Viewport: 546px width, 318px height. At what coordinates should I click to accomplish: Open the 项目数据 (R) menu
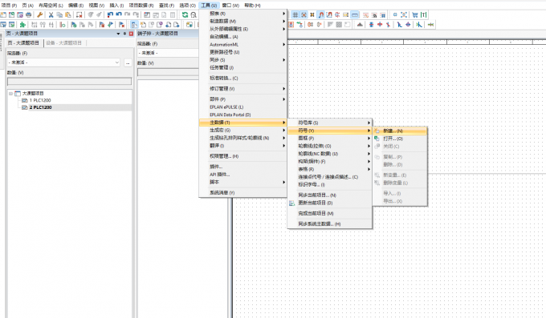point(141,6)
